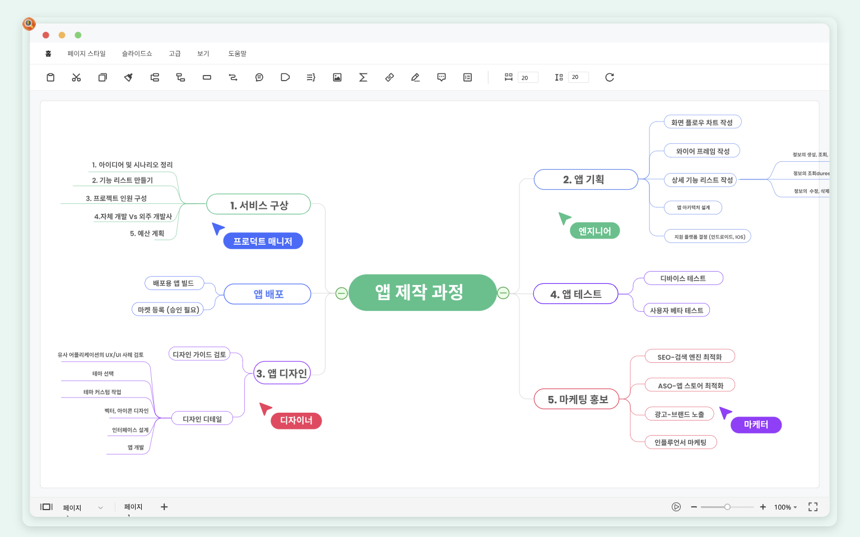Select the 마켓 등록 (승인 필요) subtopic

[x=168, y=310]
